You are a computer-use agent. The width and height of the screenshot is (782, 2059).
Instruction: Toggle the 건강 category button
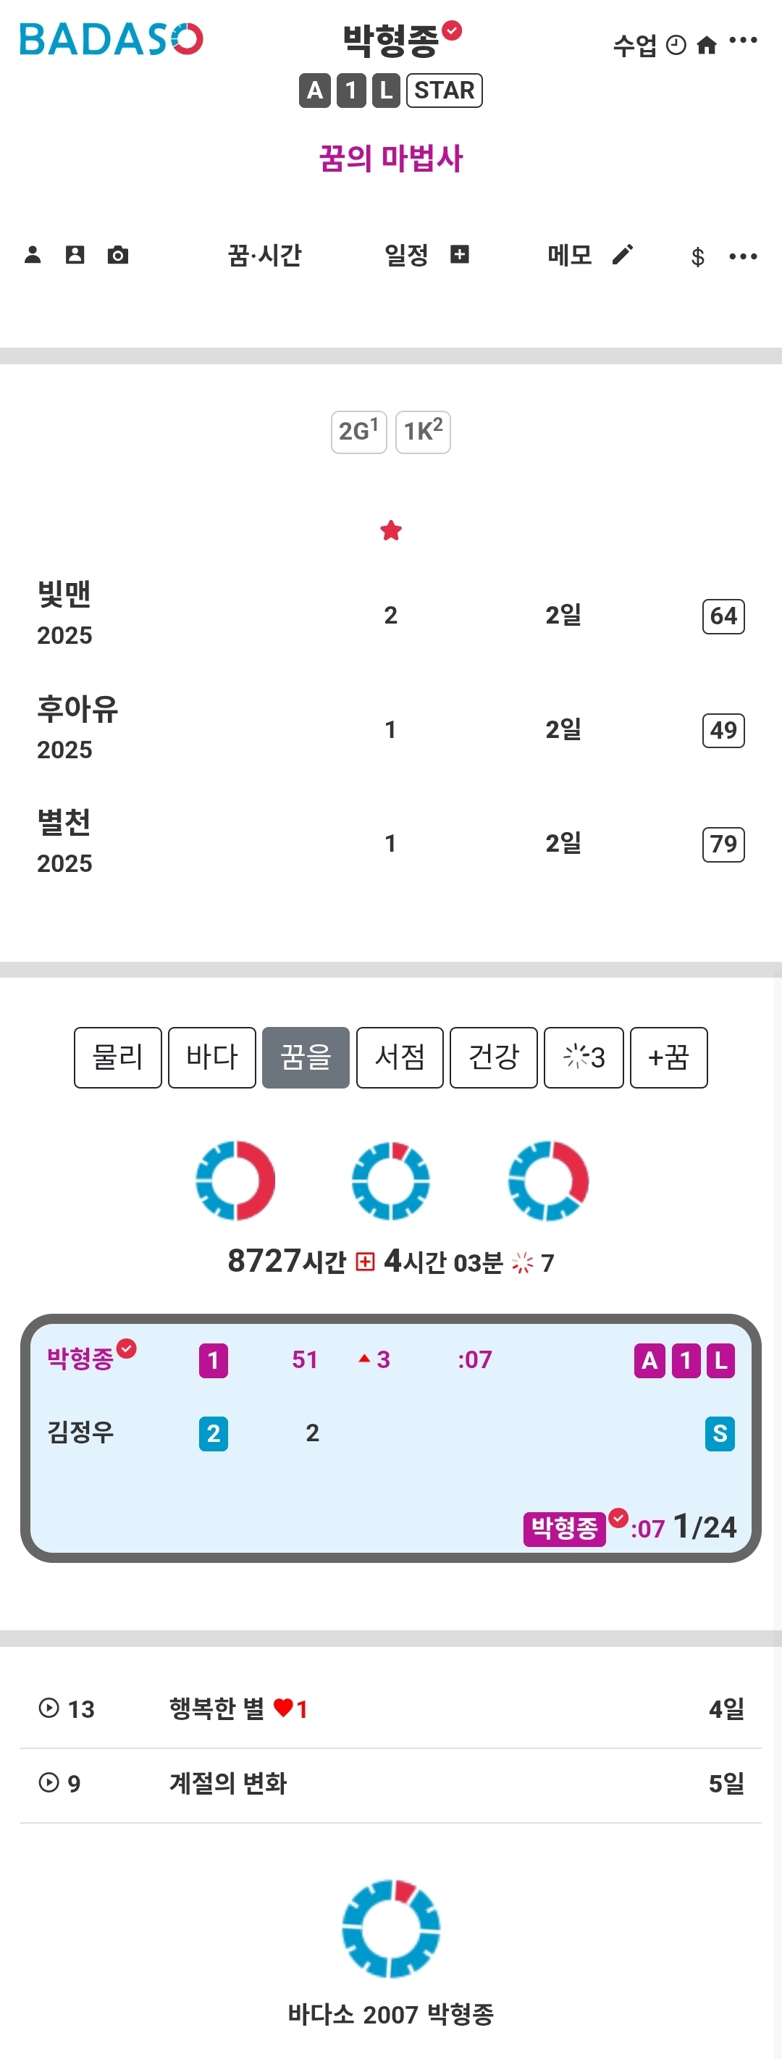click(x=494, y=1057)
